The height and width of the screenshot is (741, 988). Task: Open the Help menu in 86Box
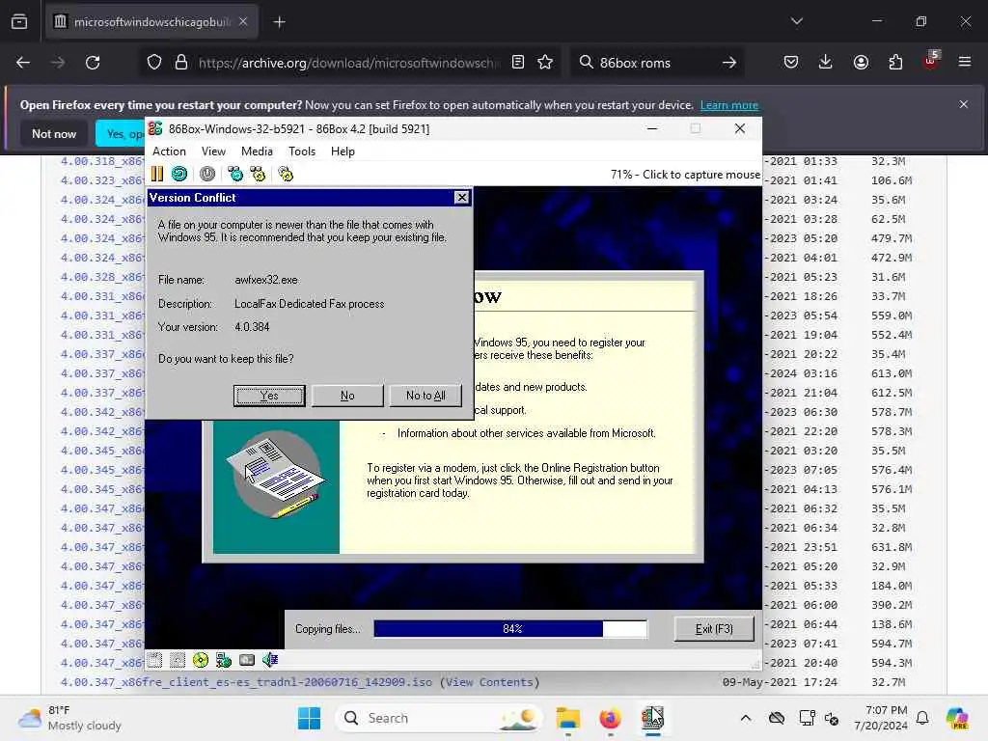pyautogui.click(x=343, y=151)
